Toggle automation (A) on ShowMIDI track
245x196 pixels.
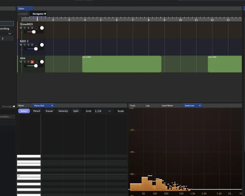[x=28, y=28]
